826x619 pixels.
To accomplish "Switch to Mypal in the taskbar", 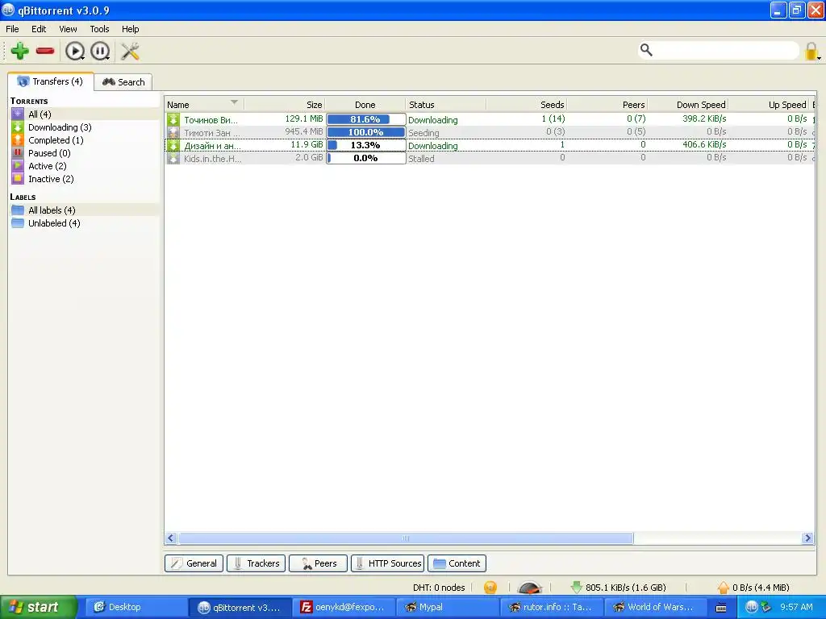I will tap(447, 607).
